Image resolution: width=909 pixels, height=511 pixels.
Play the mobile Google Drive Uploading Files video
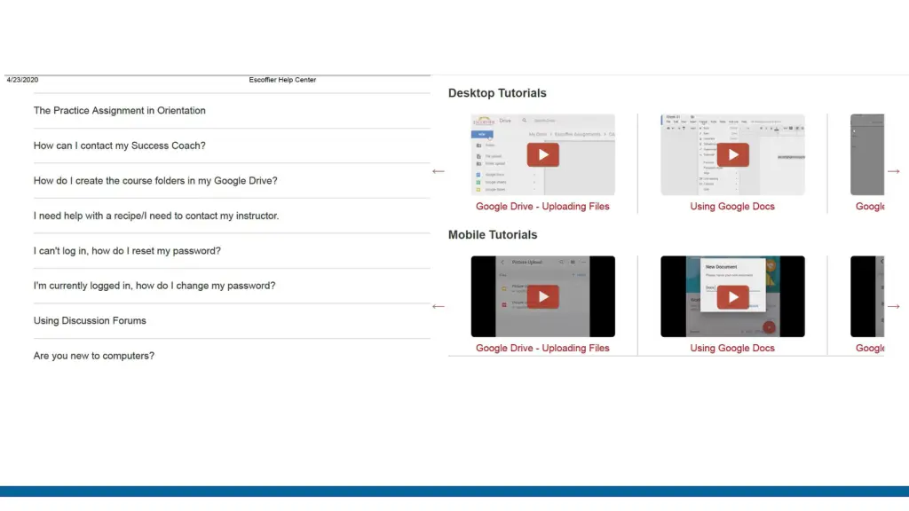(542, 296)
